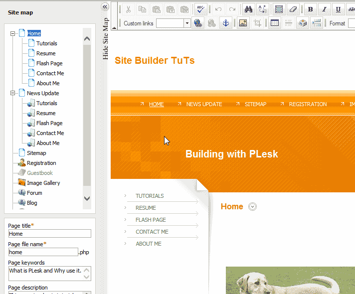The height and width of the screenshot is (294, 355).
Task: Open the Custom links dropdown
Action: (x=187, y=23)
